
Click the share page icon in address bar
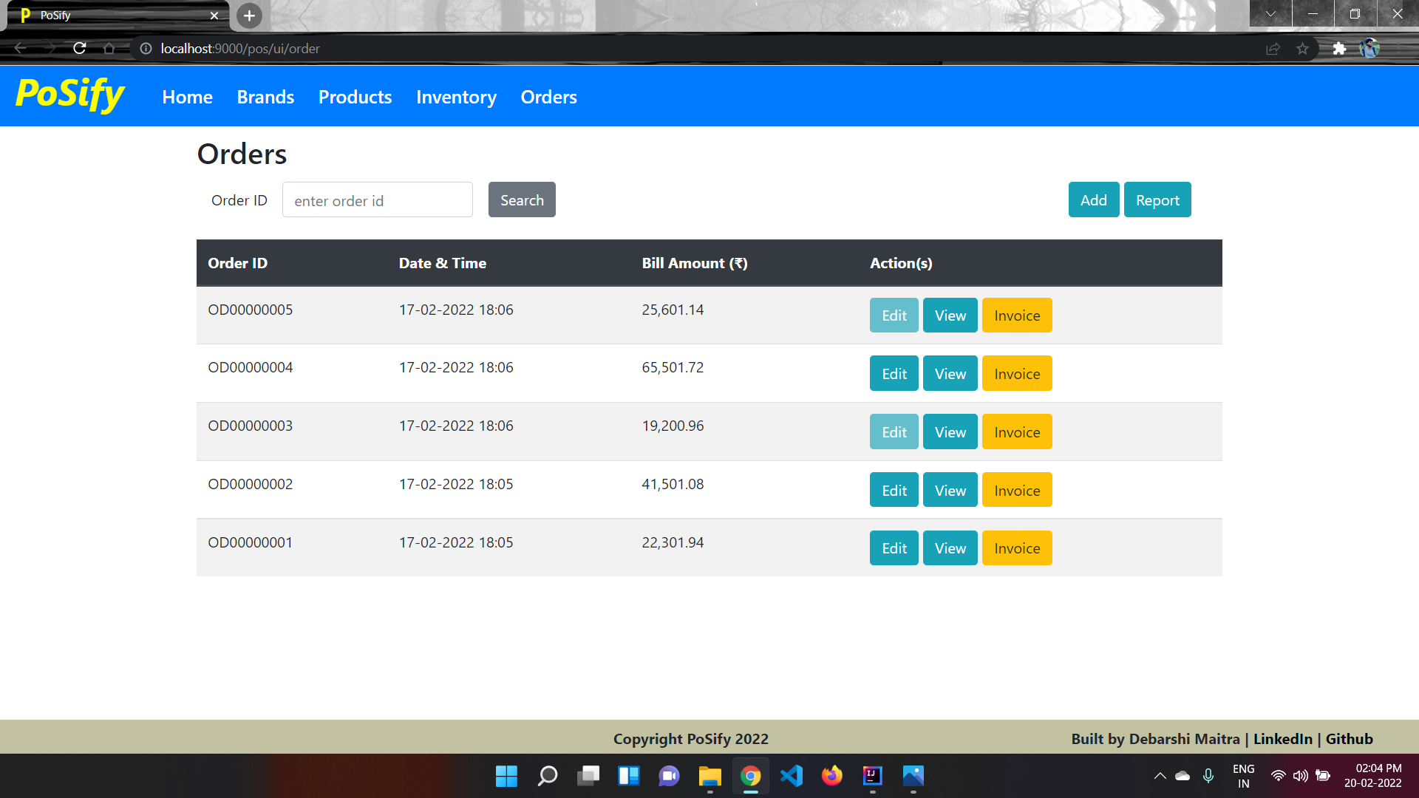coord(1273,49)
